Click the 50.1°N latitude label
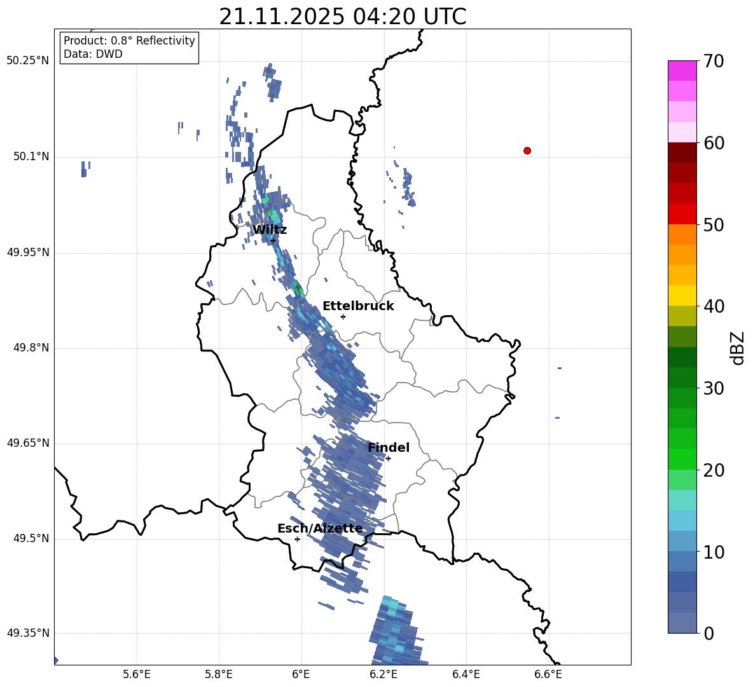The width and height of the screenshot is (753, 687). (x=31, y=157)
